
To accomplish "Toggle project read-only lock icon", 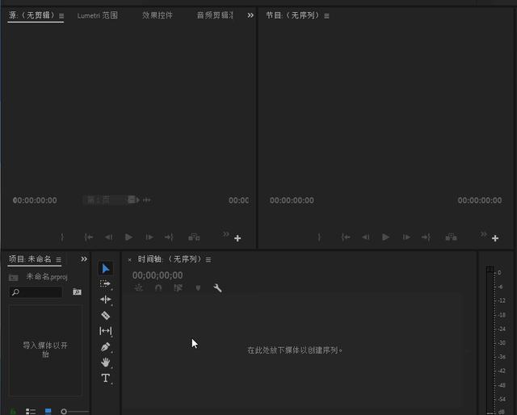I will 13,411.
